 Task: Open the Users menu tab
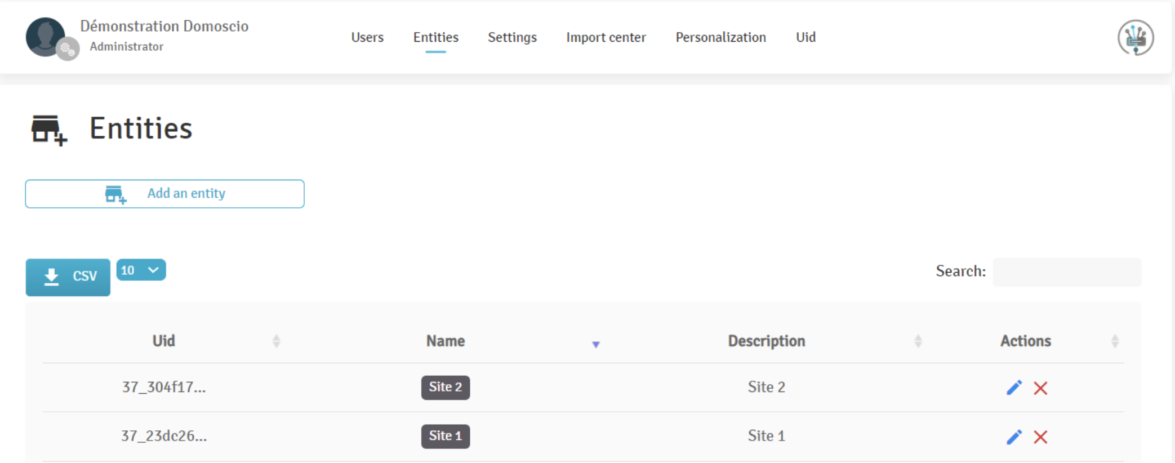point(367,37)
